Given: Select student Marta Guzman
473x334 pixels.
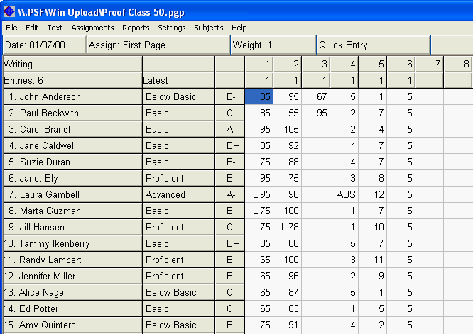Looking at the screenshot, I should [72, 211].
